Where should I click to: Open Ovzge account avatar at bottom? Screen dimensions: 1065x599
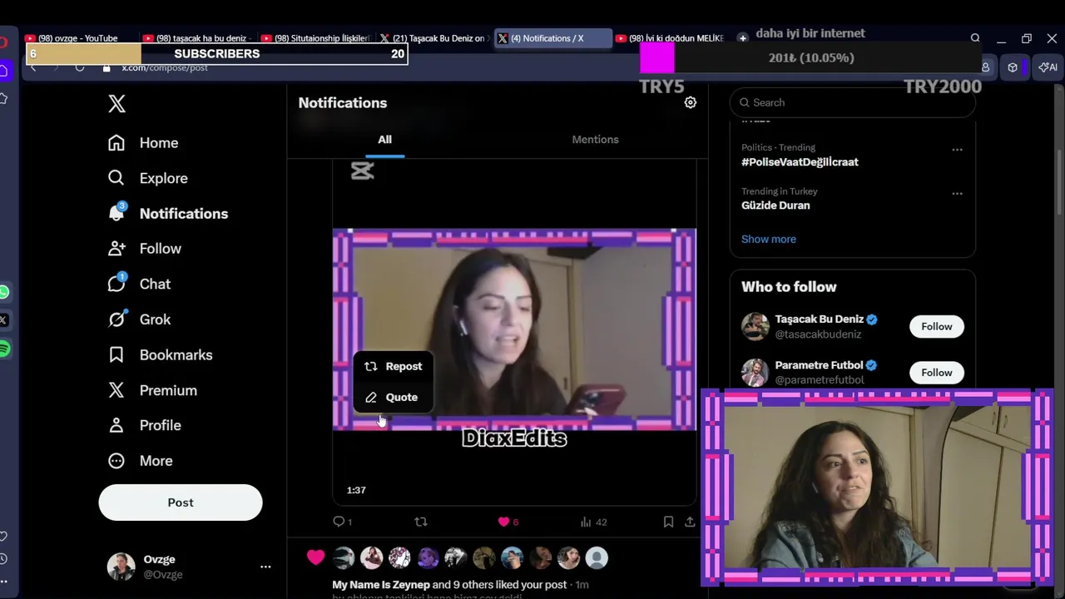[x=121, y=567]
